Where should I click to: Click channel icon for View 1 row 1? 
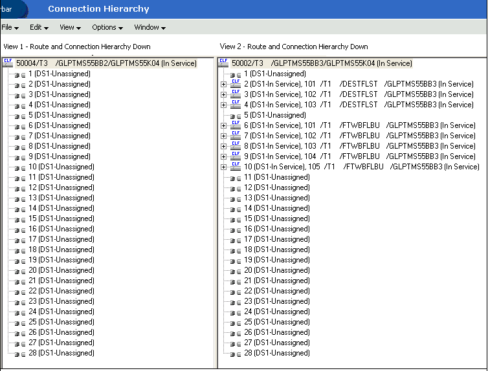point(20,75)
